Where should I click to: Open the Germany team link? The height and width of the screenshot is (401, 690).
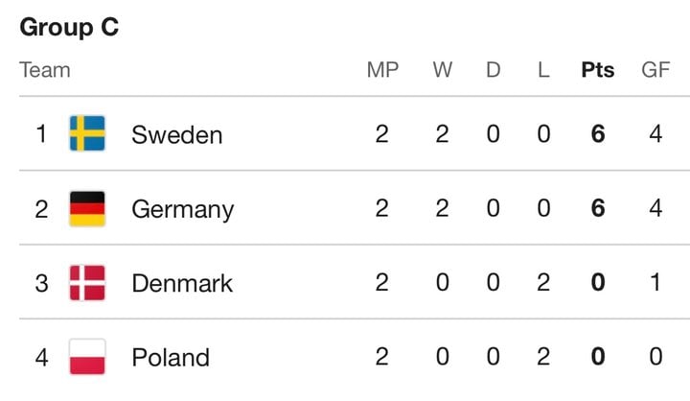[x=183, y=210]
